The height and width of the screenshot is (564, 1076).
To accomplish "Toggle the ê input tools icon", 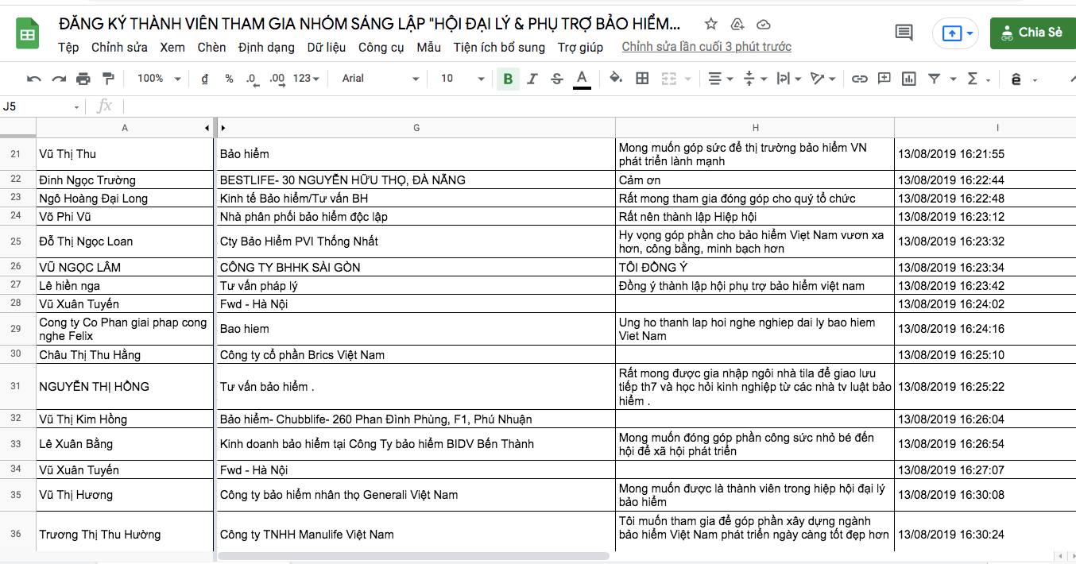I will click(1016, 79).
